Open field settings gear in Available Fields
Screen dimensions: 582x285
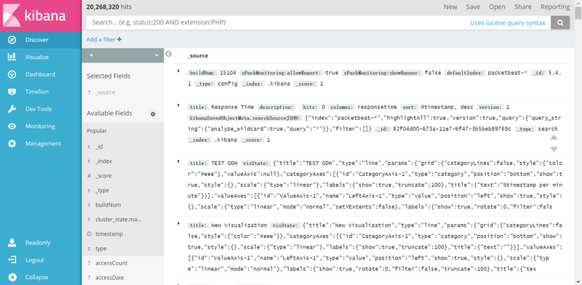153,114
